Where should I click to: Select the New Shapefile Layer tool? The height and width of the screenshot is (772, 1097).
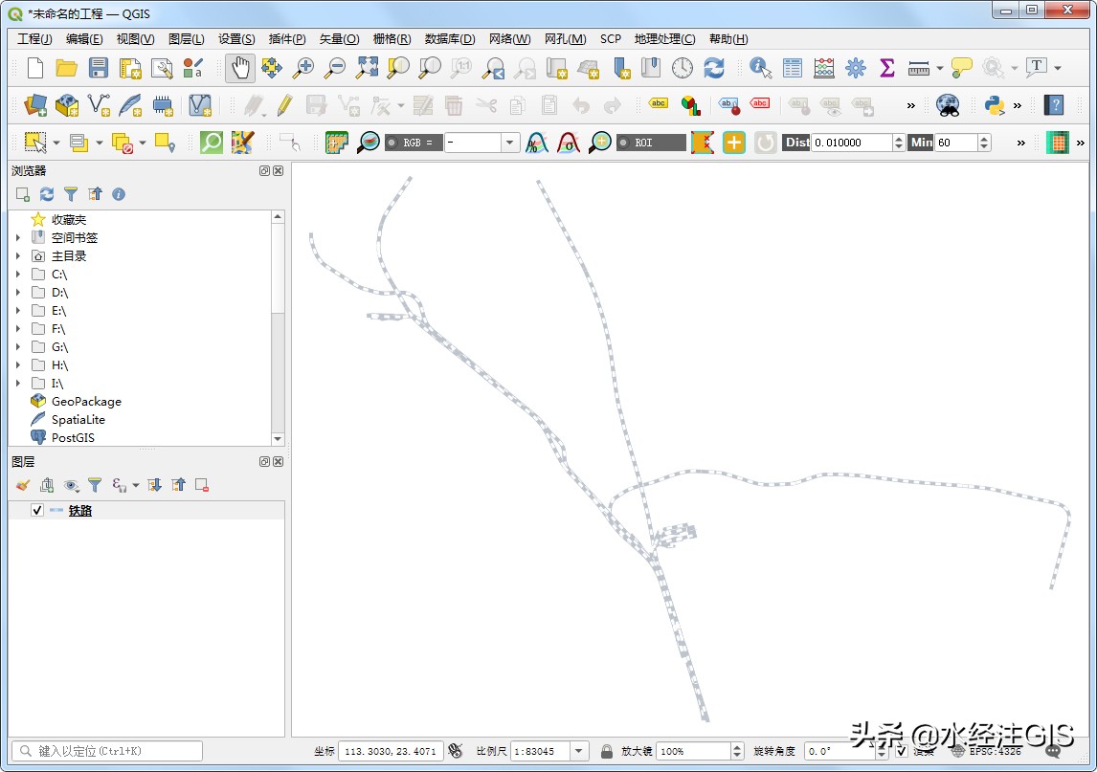click(99, 105)
